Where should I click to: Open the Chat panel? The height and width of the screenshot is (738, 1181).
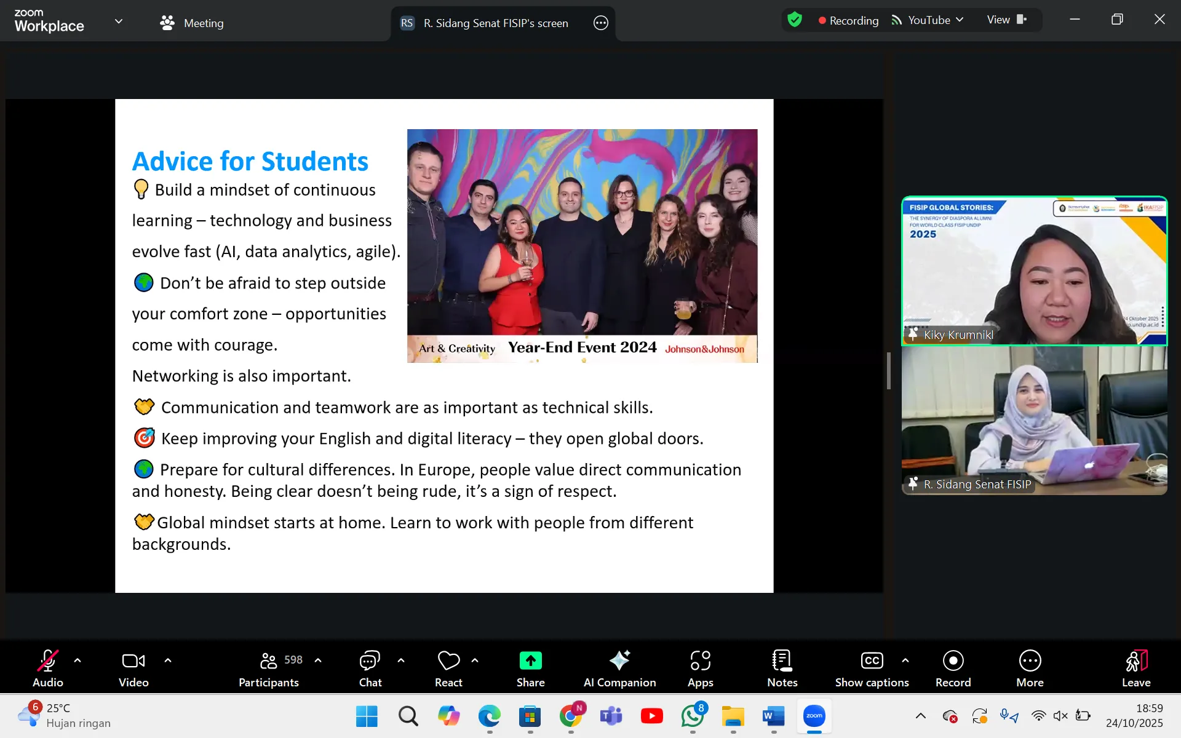[370, 668]
